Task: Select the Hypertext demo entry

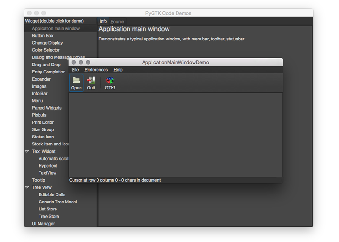Action: tap(48, 166)
